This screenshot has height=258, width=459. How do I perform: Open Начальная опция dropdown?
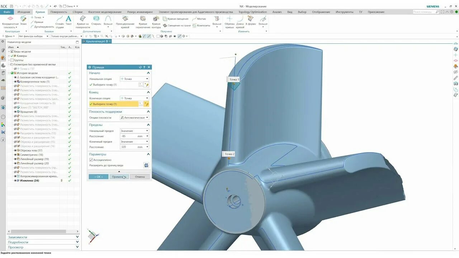point(134,79)
